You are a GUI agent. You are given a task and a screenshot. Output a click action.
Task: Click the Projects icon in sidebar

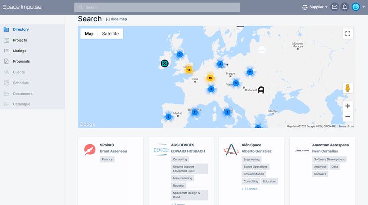coord(6,40)
